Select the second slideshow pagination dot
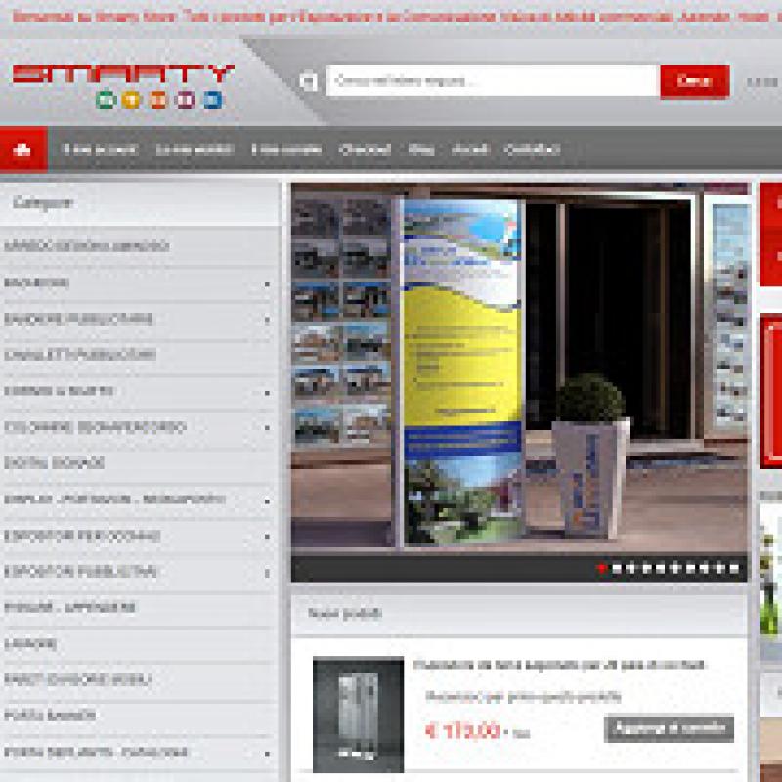This screenshot has height=782, width=782. pos(618,568)
